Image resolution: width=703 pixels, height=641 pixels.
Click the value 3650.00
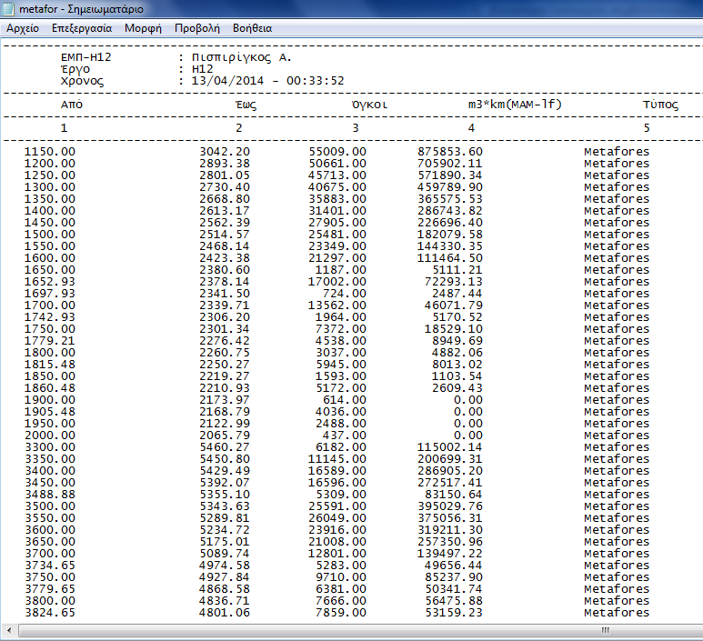click(x=50, y=542)
